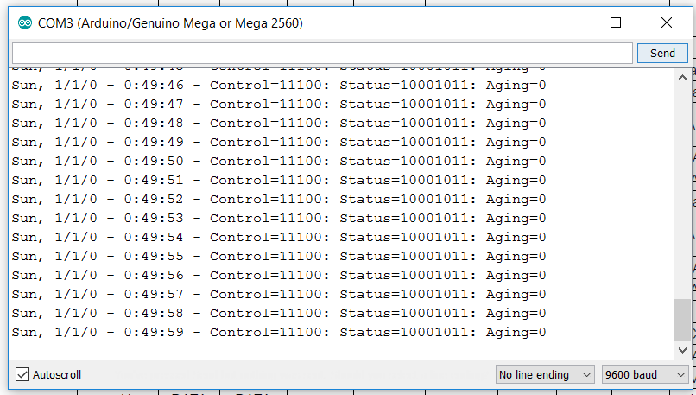Click the log line at 0:49:57

pyautogui.click(x=279, y=295)
